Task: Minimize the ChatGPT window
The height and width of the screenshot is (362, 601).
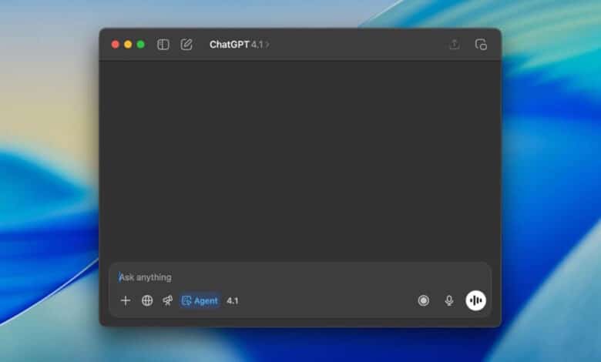Action: point(128,45)
